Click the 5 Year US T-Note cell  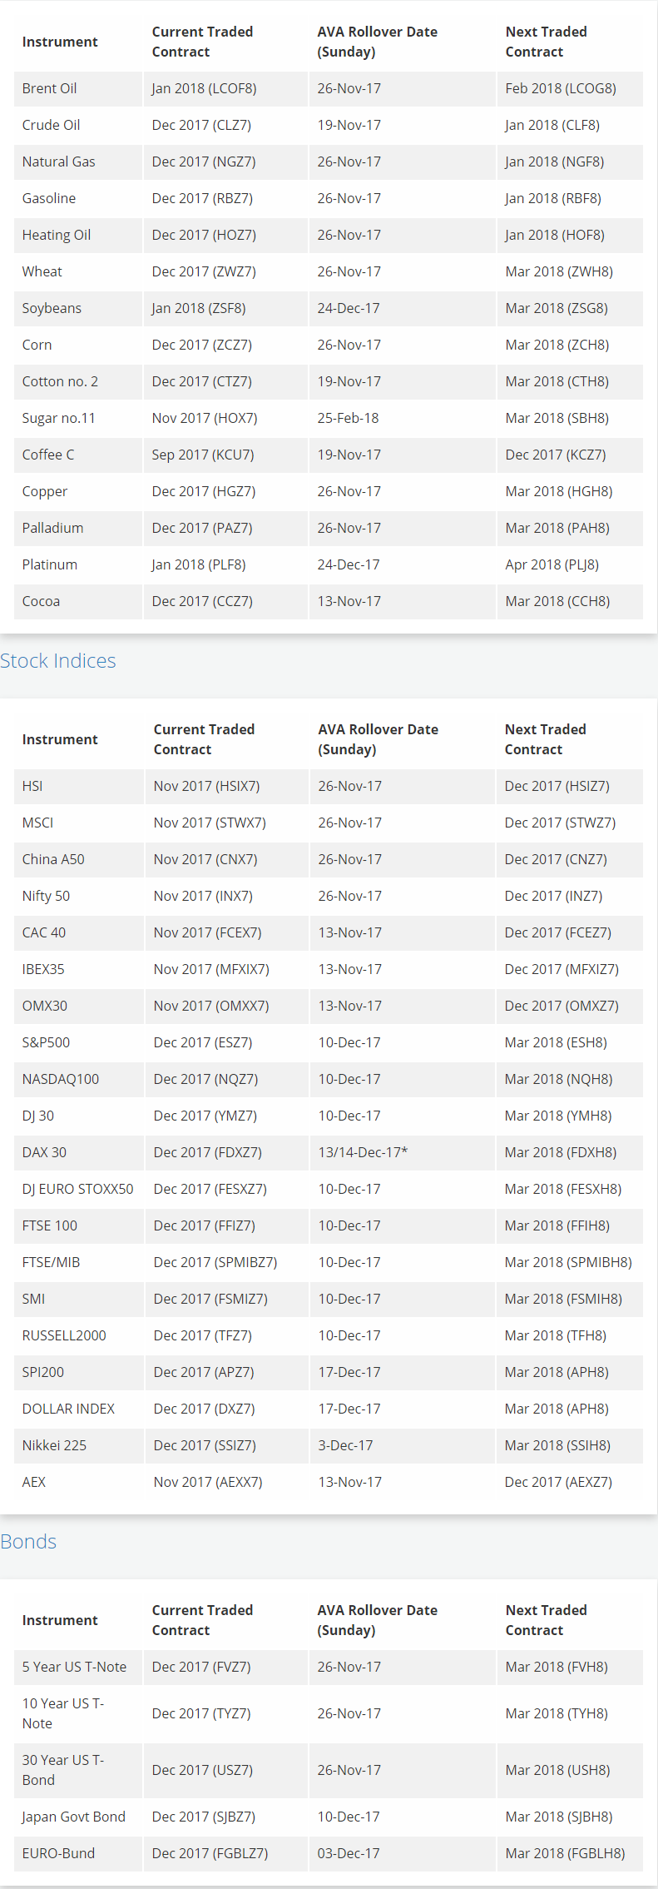[x=75, y=1667]
